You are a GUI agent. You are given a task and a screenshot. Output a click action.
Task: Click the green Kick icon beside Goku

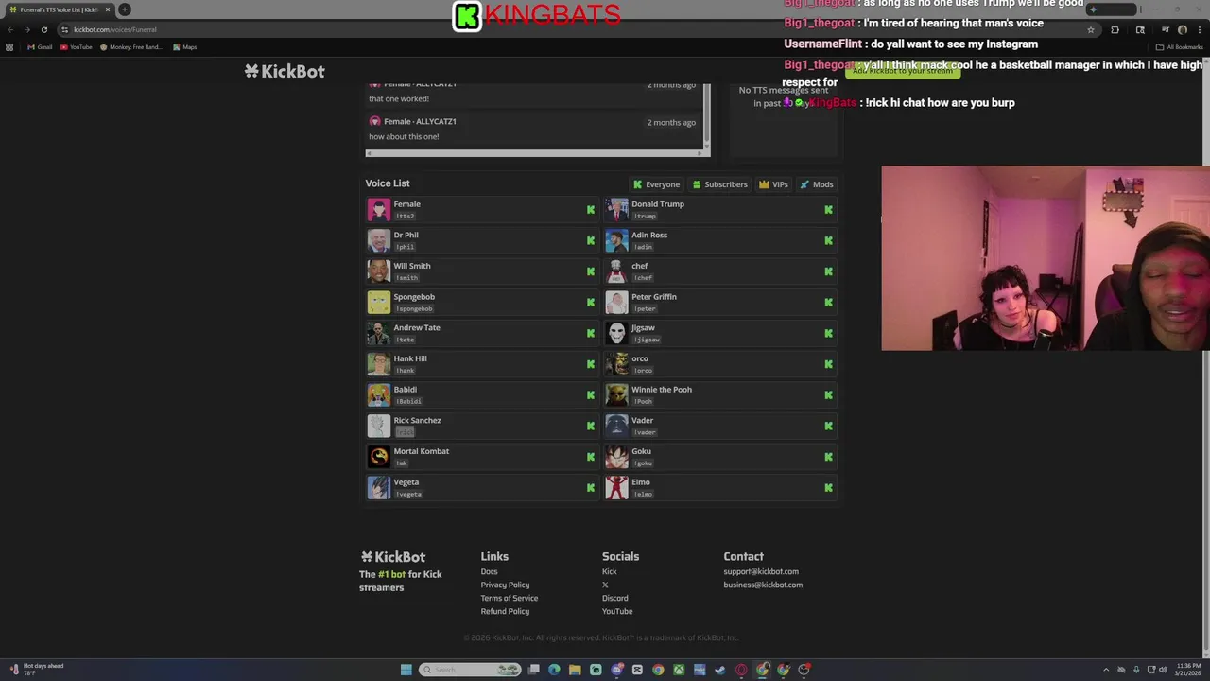tap(828, 457)
